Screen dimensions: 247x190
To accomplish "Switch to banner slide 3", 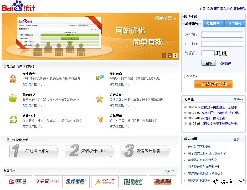I will click(175, 55).
